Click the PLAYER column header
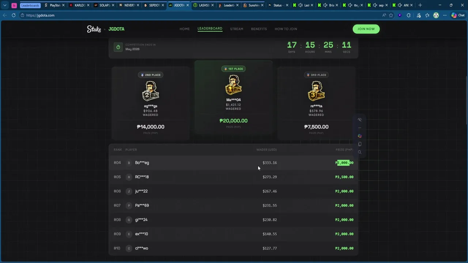The height and width of the screenshot is (263, 468). (131, 149)
